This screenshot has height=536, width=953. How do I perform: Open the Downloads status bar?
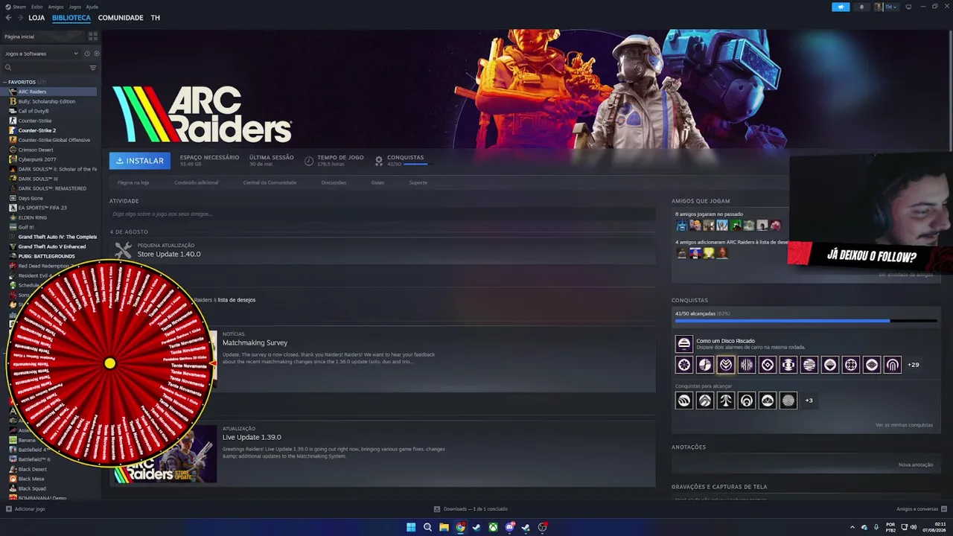pos(471,509)
